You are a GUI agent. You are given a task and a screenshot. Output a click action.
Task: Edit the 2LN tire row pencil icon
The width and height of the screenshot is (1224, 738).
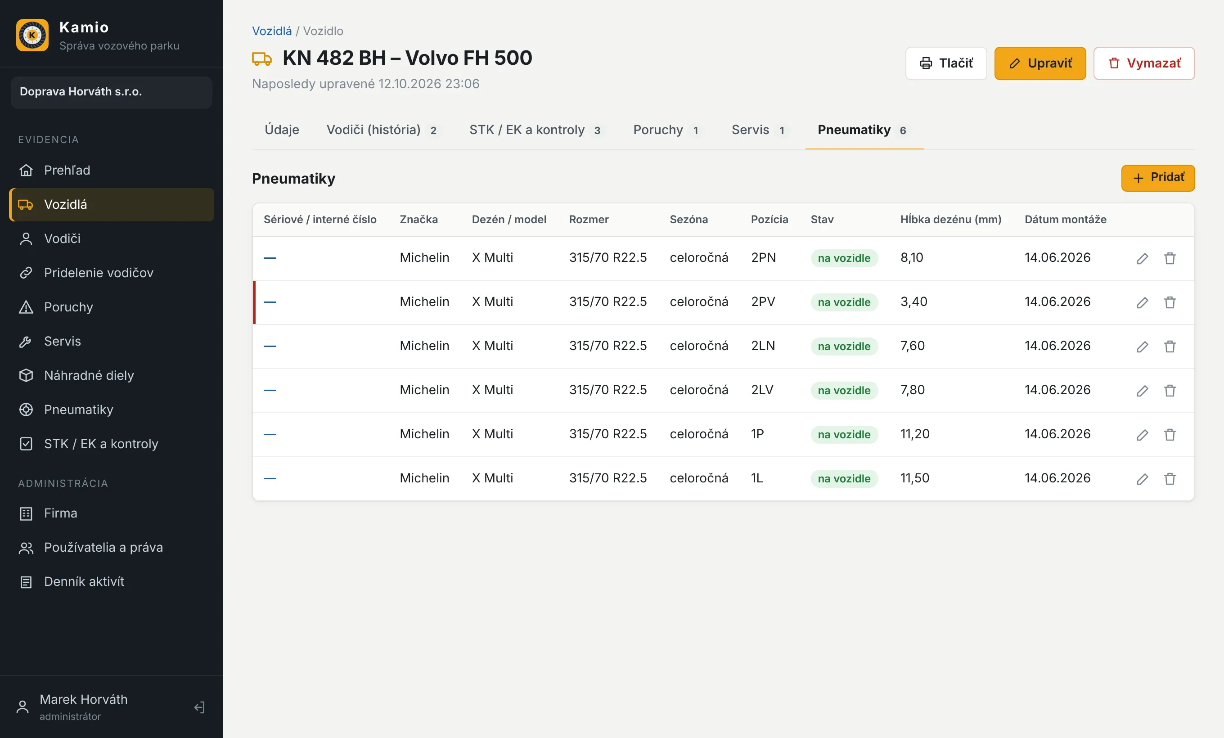click(1142, 346)
